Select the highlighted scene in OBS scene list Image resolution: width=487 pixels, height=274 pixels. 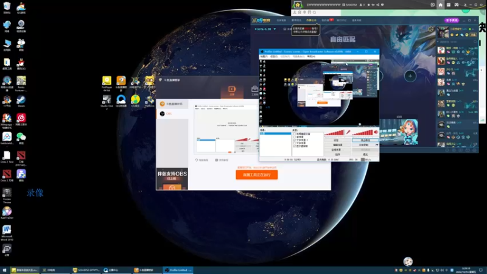click(x=275, y=133)
